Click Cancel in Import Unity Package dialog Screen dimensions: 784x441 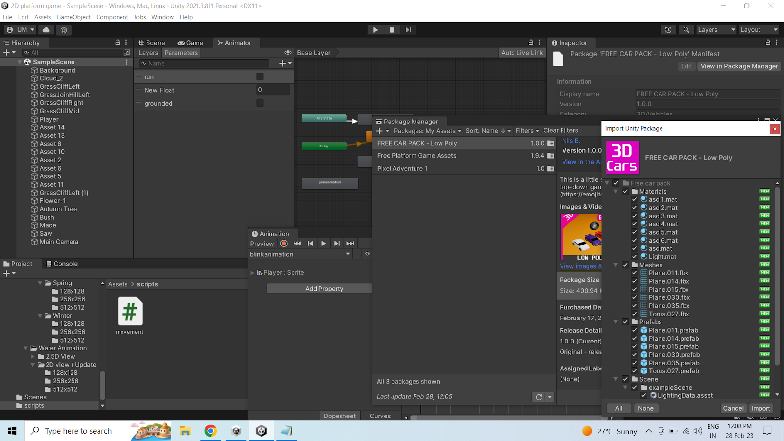(x=733, y=408)
